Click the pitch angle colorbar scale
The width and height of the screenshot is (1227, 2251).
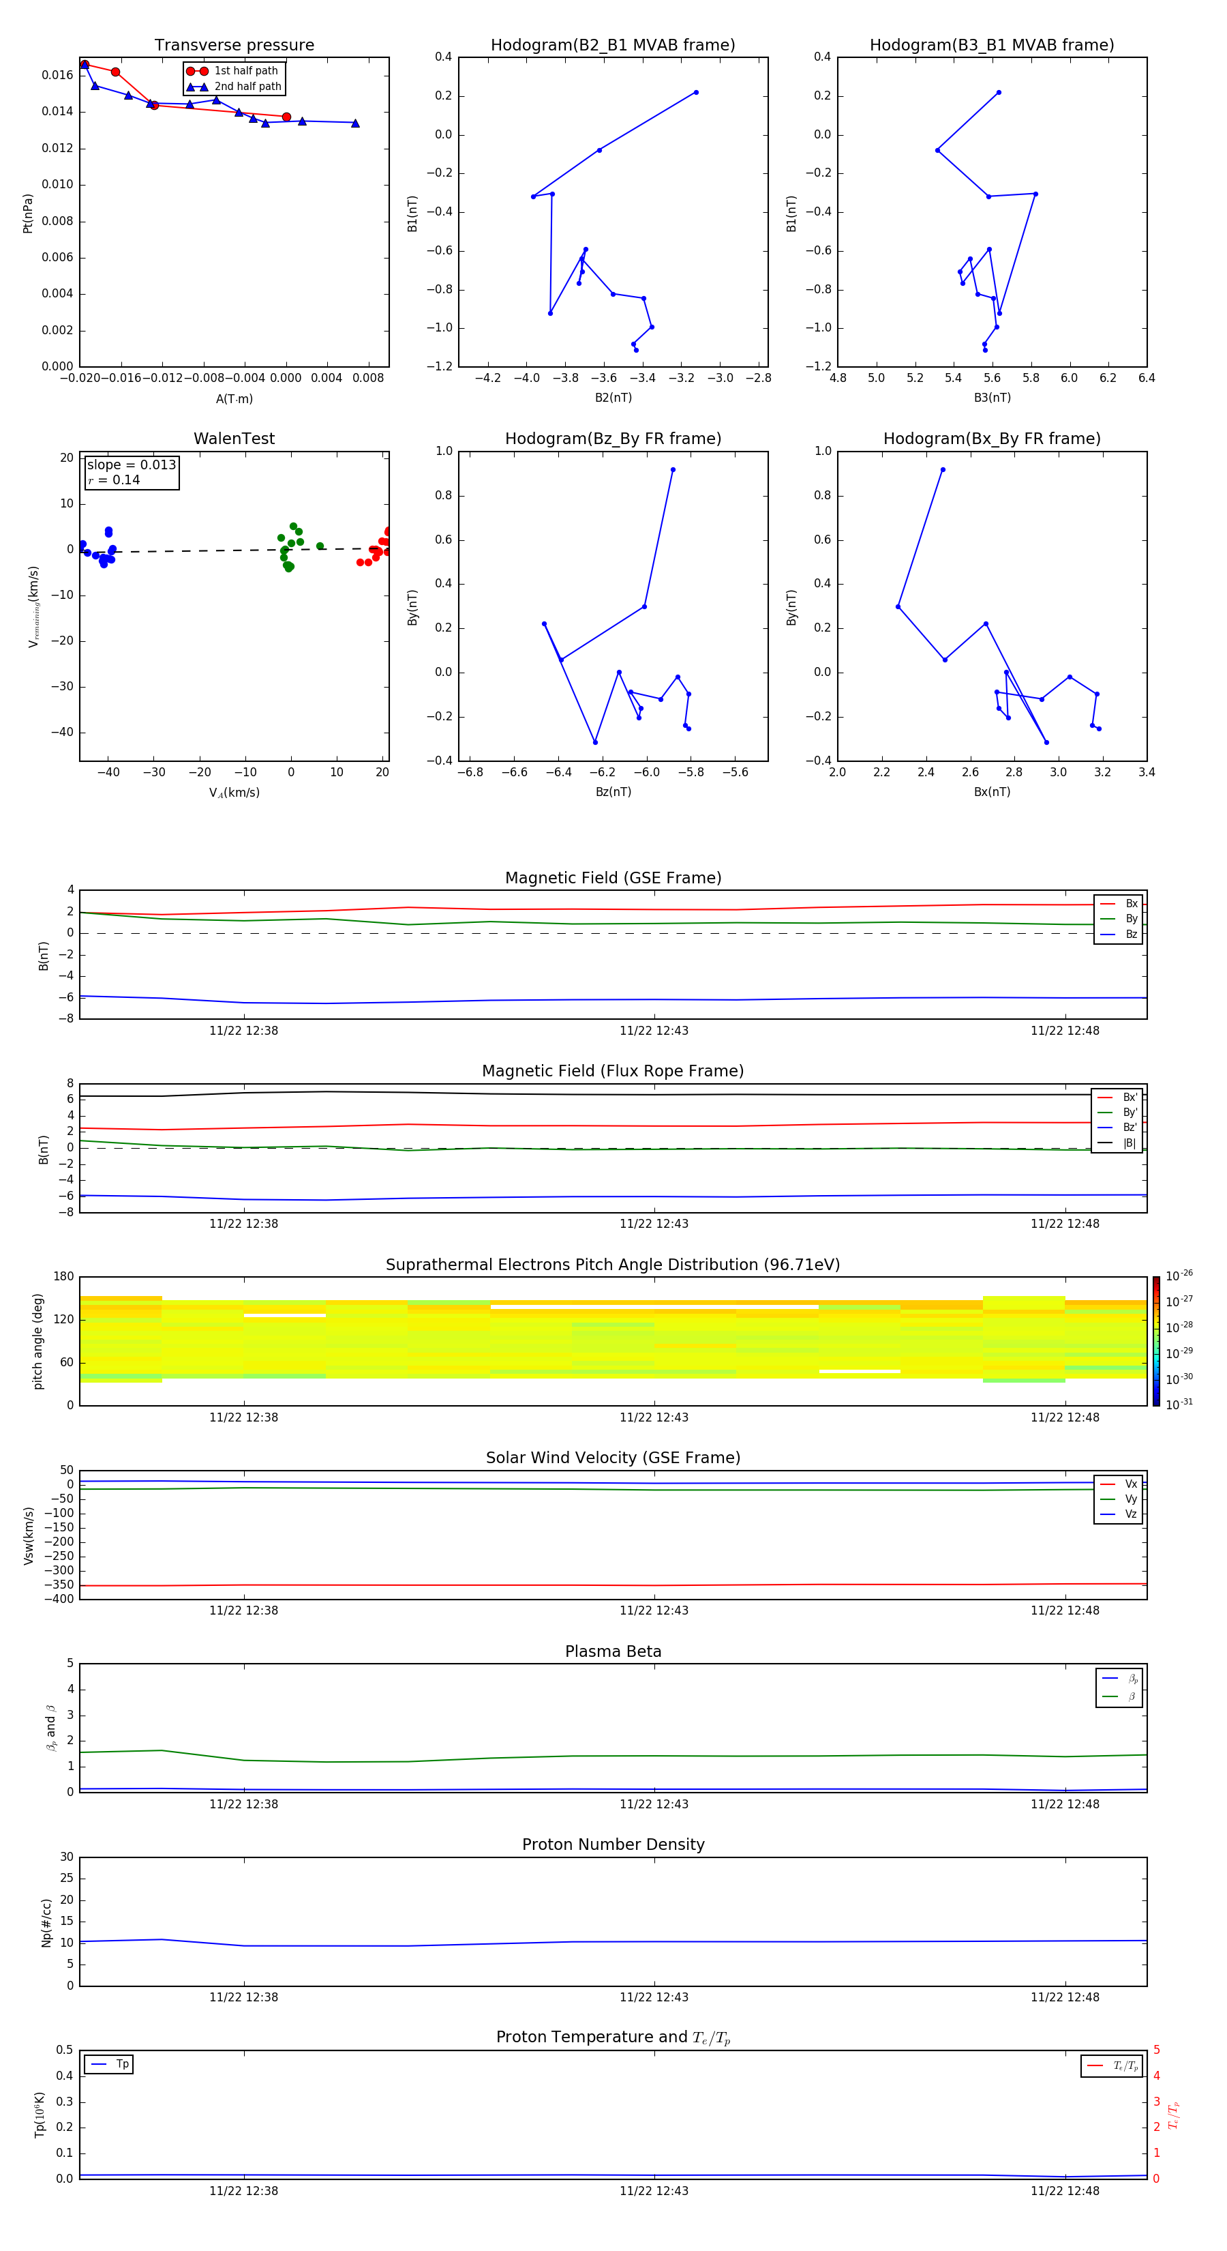[1156, 1341]
